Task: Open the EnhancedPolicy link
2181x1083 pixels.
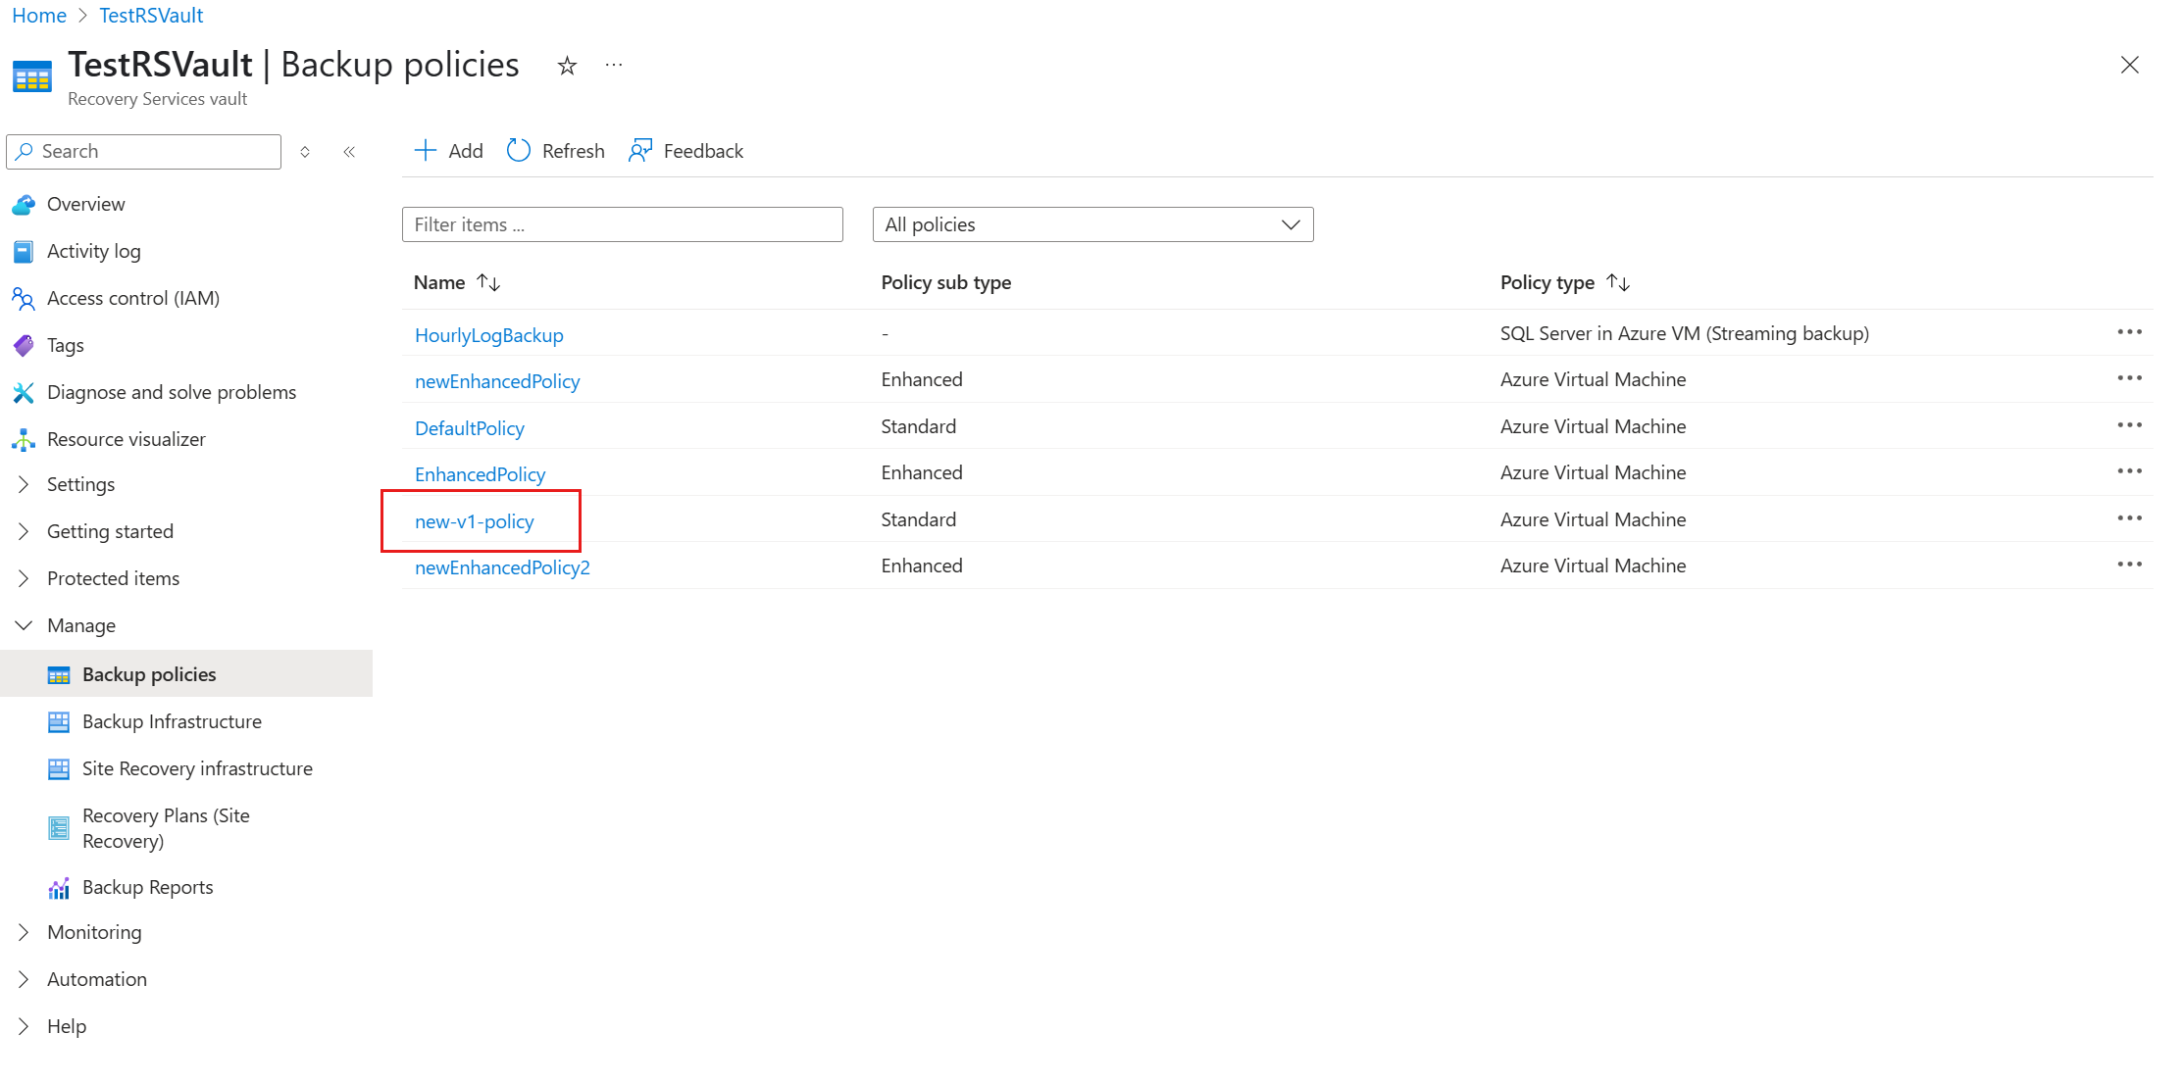Action: point(480,474)
